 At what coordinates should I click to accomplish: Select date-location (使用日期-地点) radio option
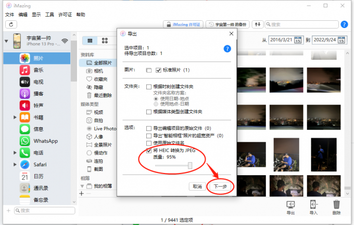[x=156, y=99]
